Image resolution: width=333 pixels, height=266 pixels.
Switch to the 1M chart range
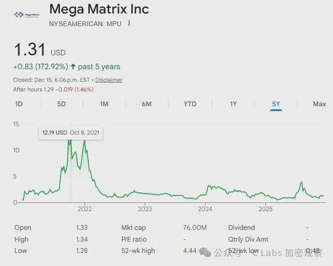point(104,104)
